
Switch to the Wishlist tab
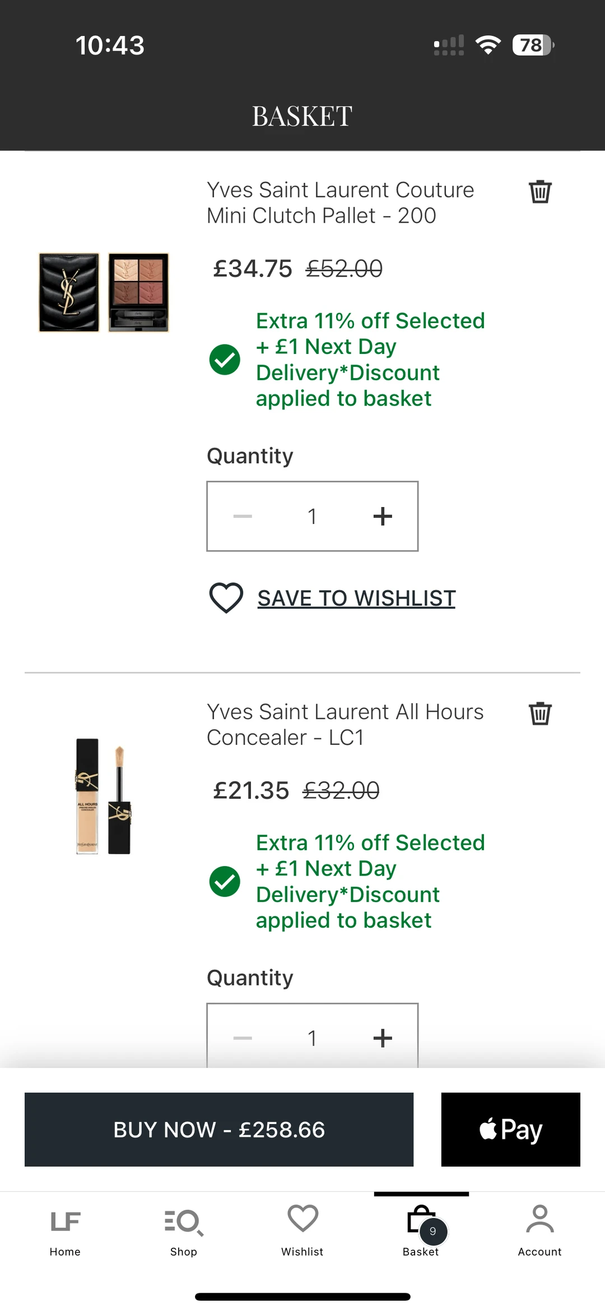click(x=302, y=1231)
